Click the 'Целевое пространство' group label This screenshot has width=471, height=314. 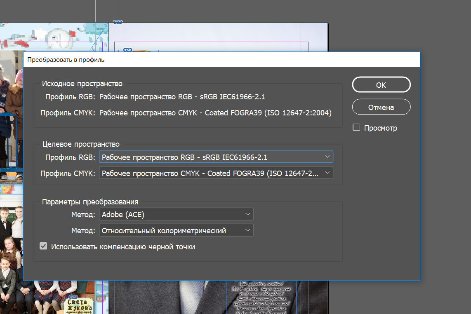click(81, 144)
